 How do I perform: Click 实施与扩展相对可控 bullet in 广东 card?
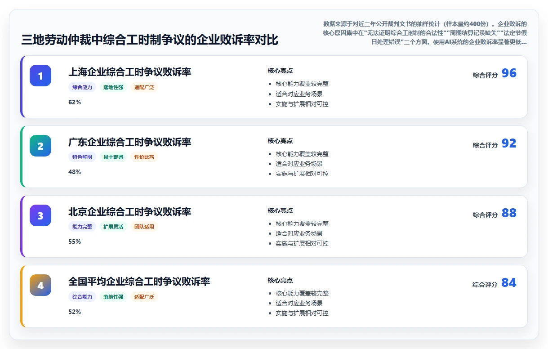pos(302,174)
